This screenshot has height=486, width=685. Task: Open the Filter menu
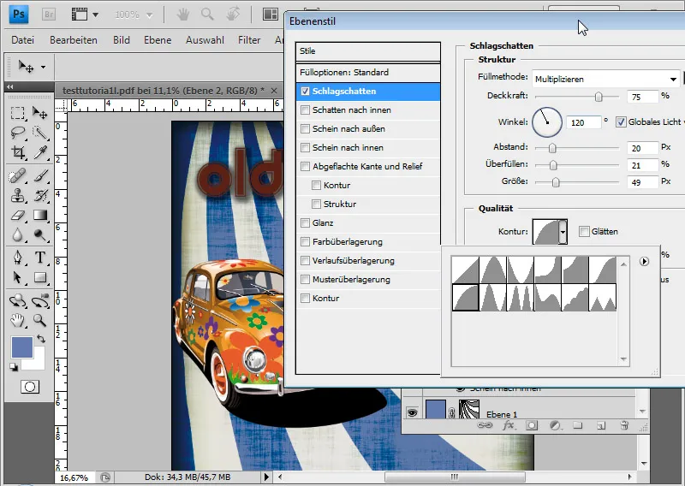249,40
